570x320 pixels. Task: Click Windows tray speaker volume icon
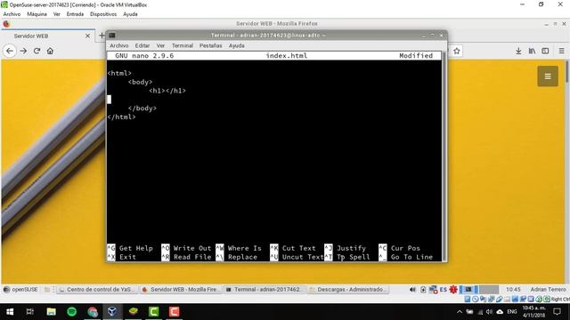(489, 312)
